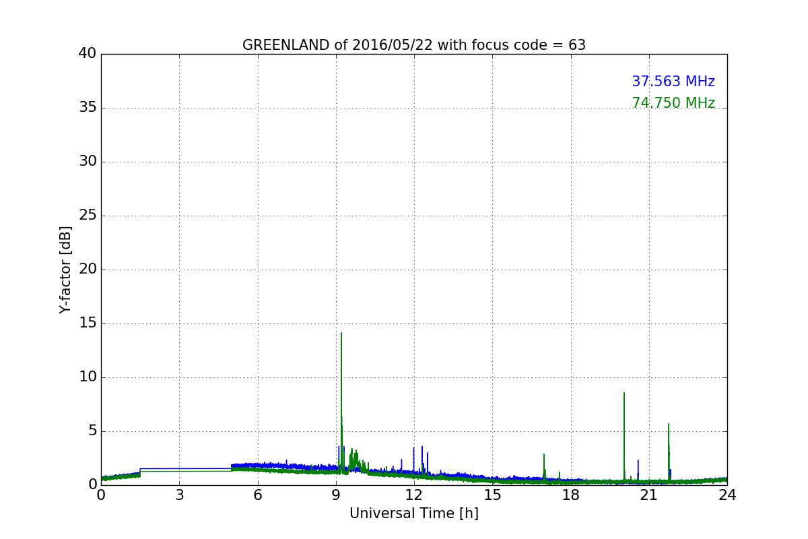
Task: Click the y-axis tick label '20'
Action: pyautogui.click(x=88, y=269)
